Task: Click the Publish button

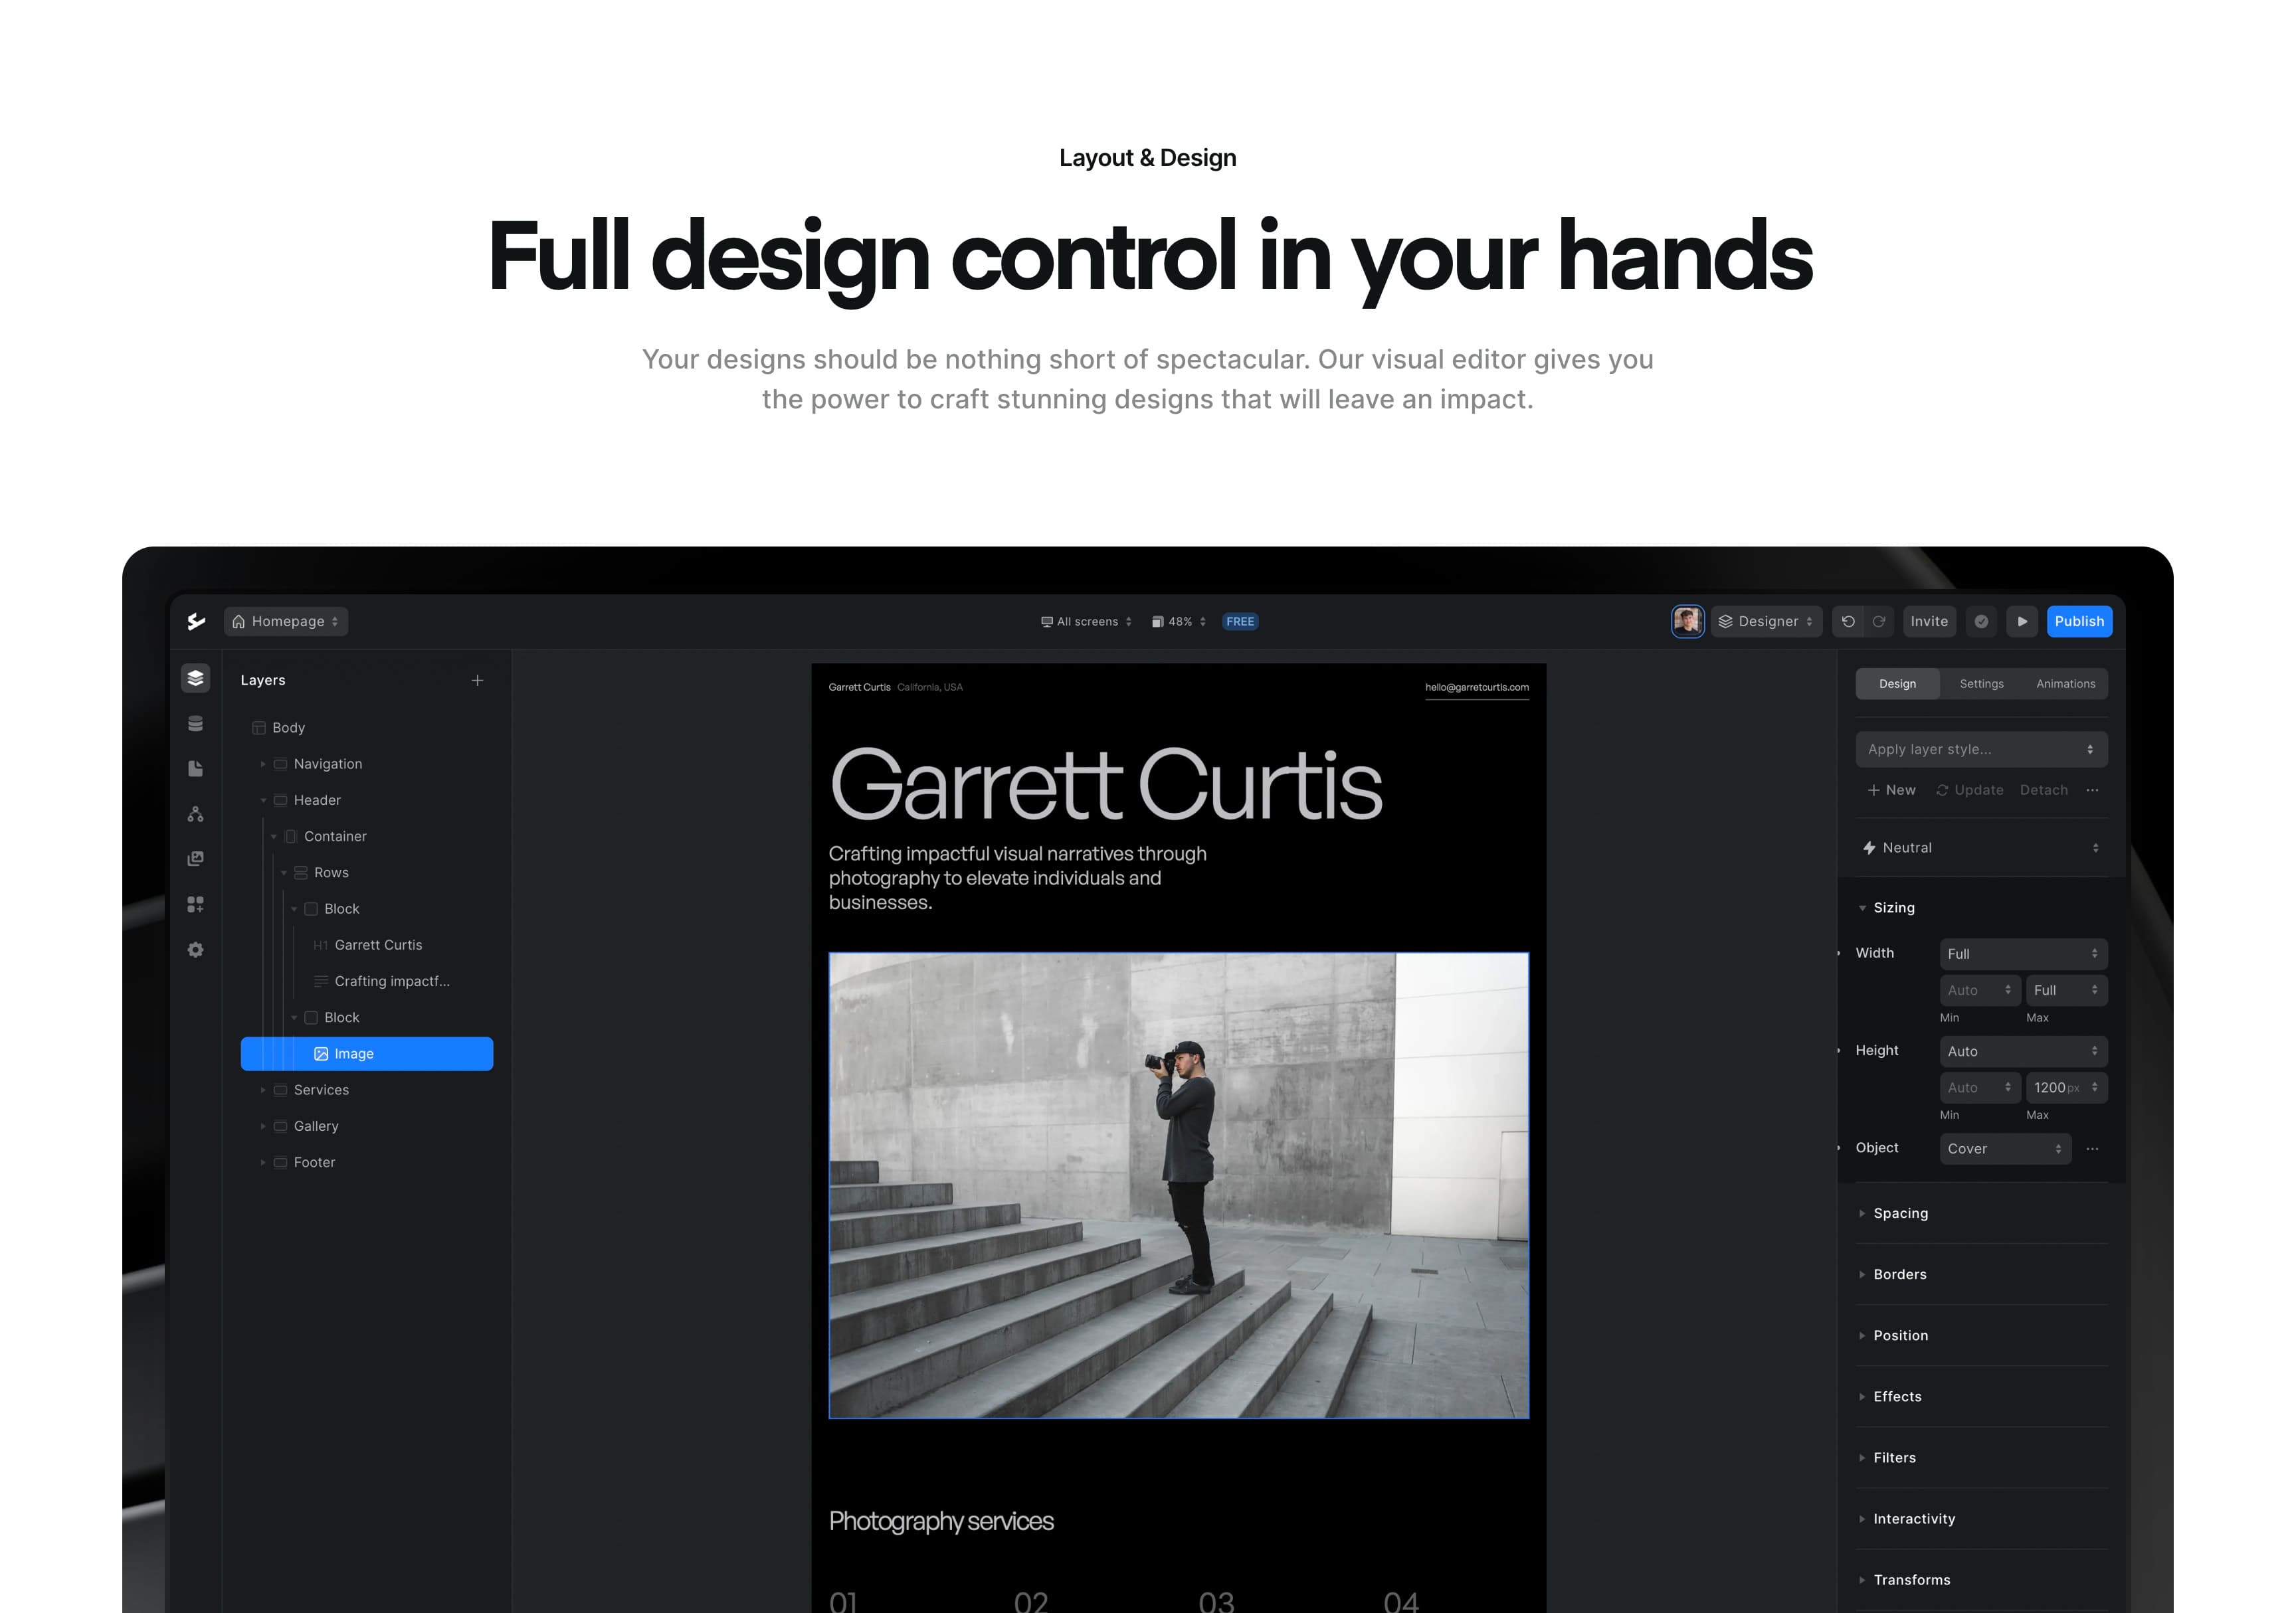Action: 2078,622
